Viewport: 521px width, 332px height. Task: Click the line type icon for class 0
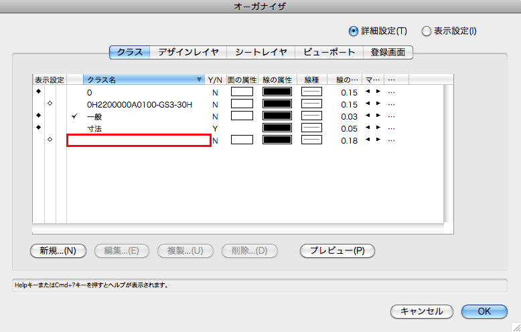[x=311, y=92]
